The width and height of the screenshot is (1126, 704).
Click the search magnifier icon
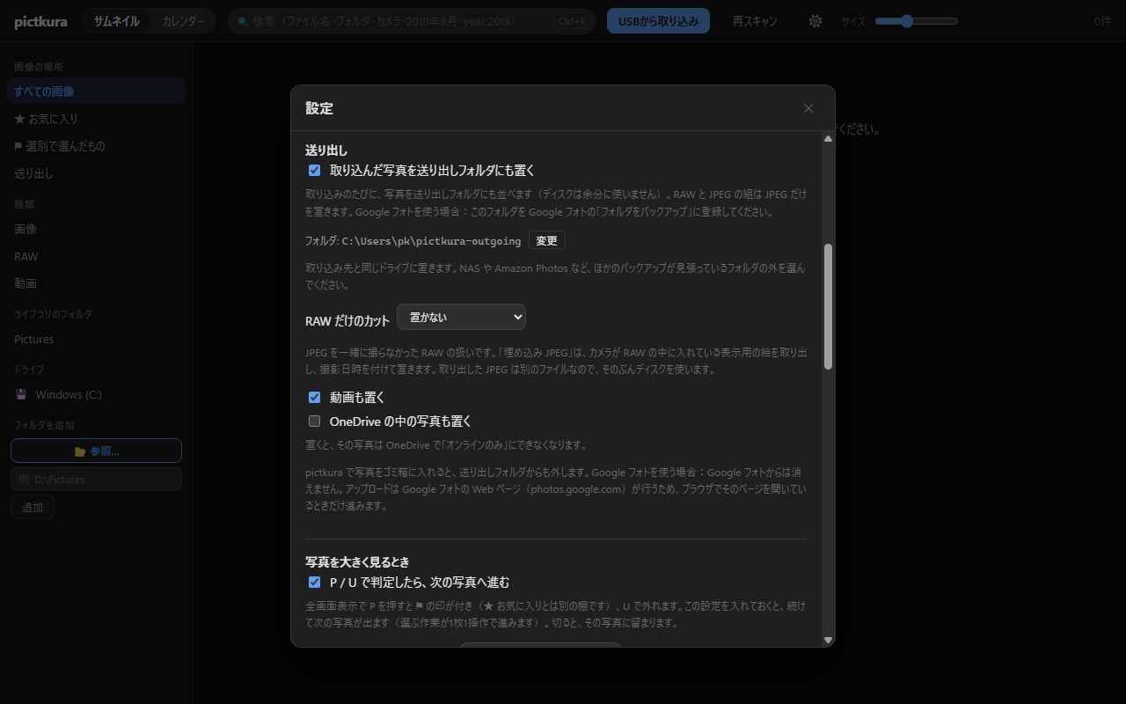[243, 21]
